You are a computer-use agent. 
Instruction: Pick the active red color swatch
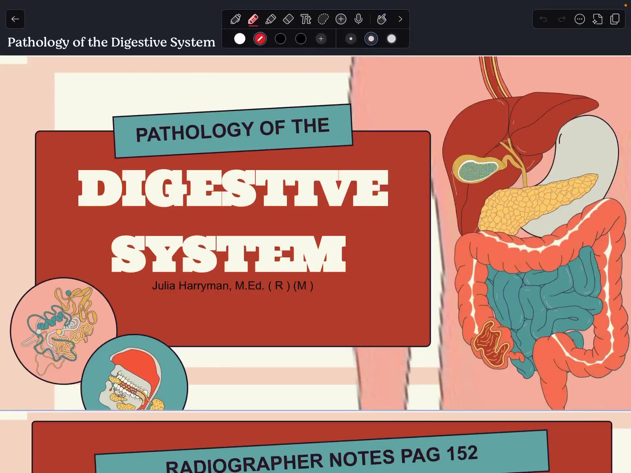(260, 39)
